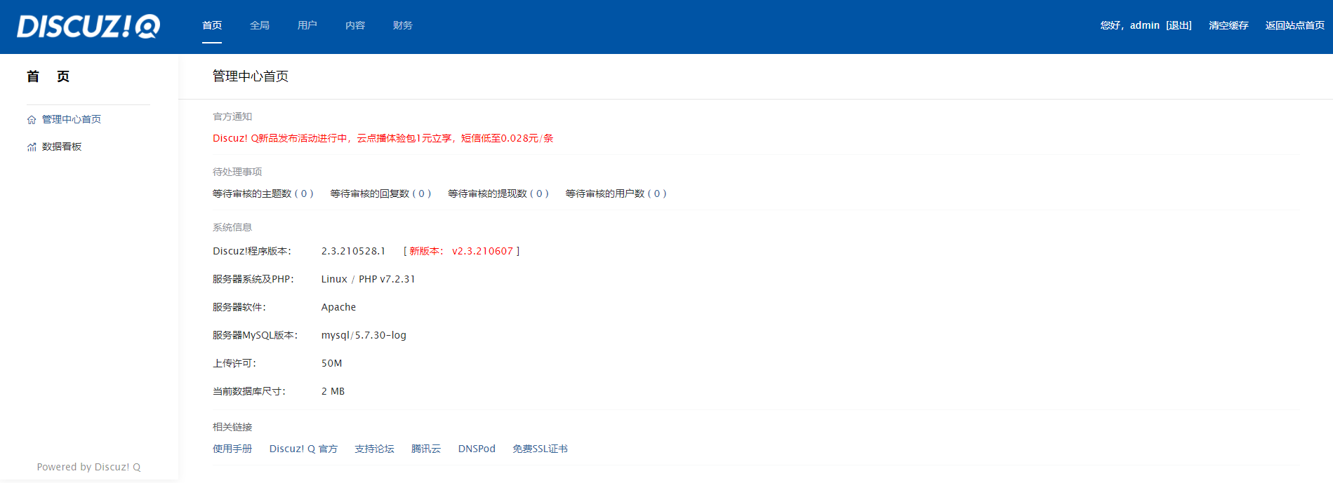Select the 首页 navigation tab
Viewport: 1333px width, 483px height.
212,25
